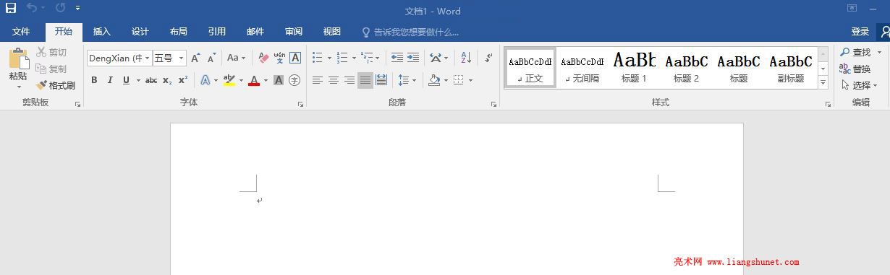890x275 pixels.
Task: Click the decrease indent icon
Action: [397, 58]
